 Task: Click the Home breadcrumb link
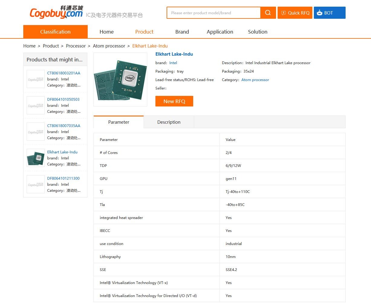click(29, 46)
